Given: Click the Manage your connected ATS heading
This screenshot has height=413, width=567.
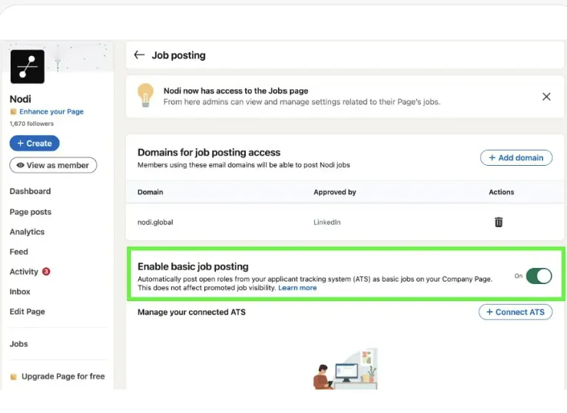Looking at the screenshot, I should point(191,312).
